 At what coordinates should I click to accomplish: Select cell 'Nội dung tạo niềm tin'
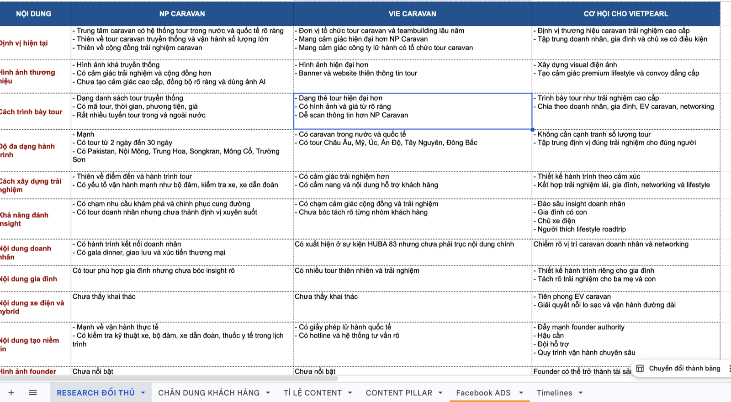[35, 344]
